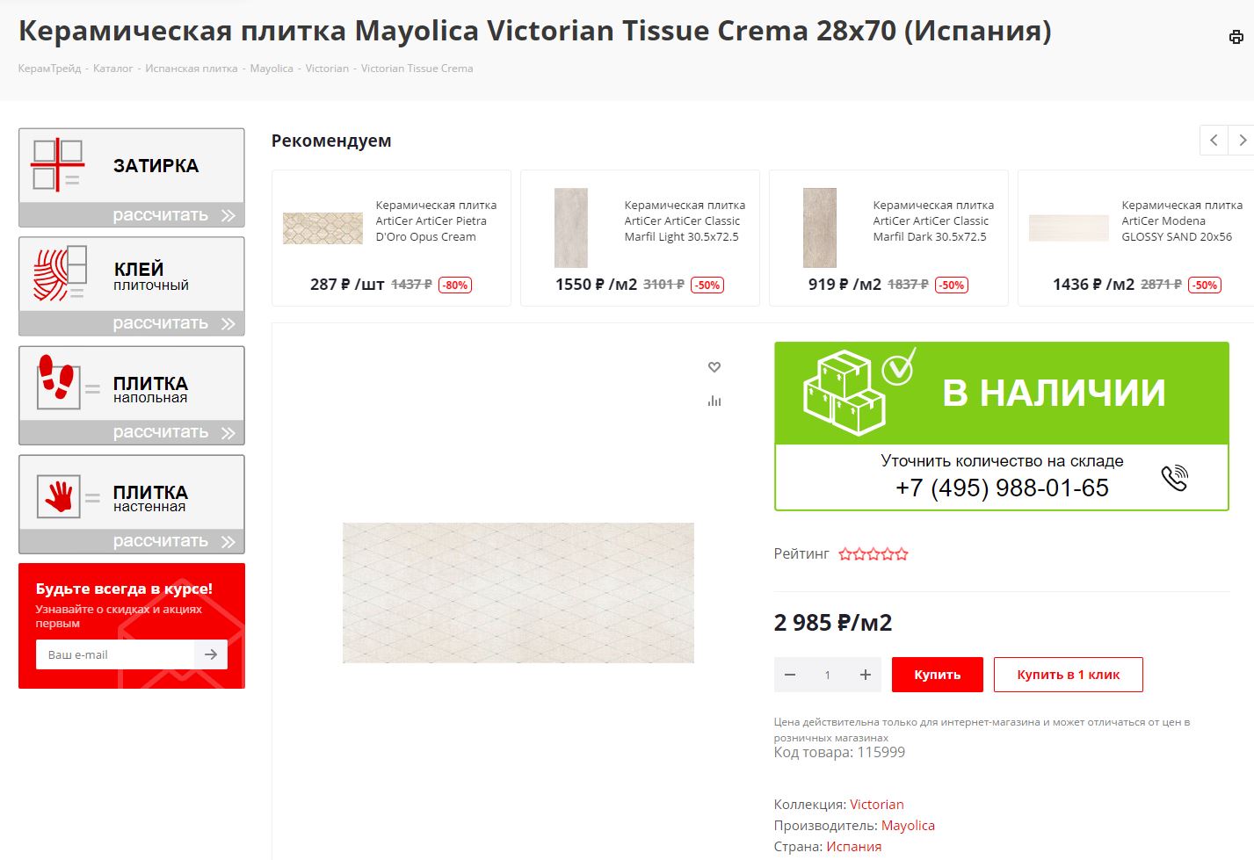This screenshot has width=1254, height=860.
Task: Open the Клей плиточный calculator
Action: coord(132,286)
